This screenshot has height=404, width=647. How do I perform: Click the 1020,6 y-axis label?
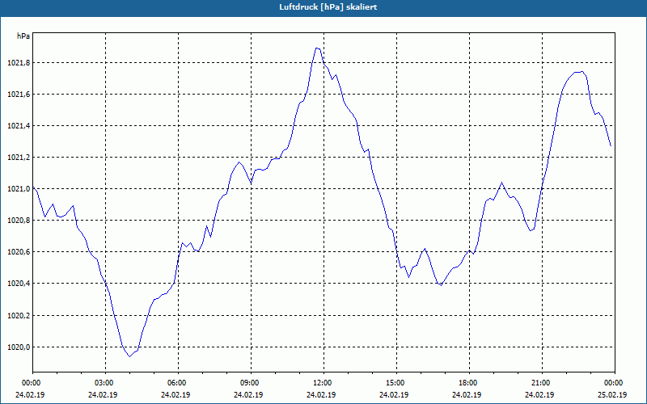(19, 252)
